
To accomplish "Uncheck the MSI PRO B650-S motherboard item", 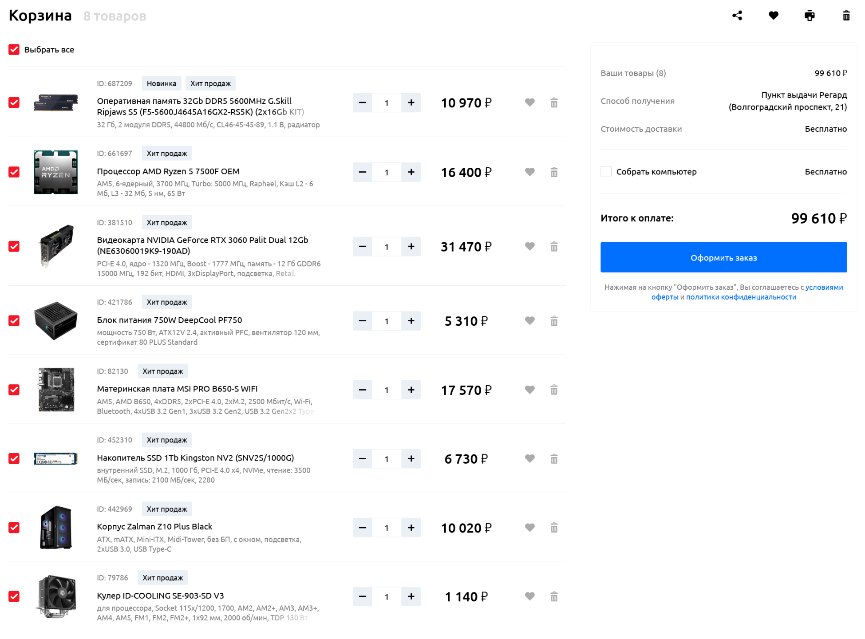I will (14, 390).
